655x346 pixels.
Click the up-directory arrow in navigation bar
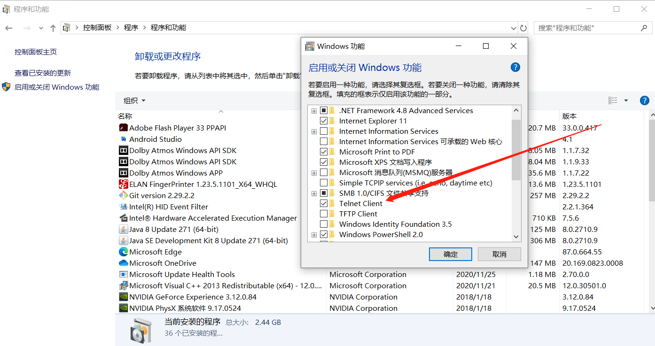tap(53, 28)
